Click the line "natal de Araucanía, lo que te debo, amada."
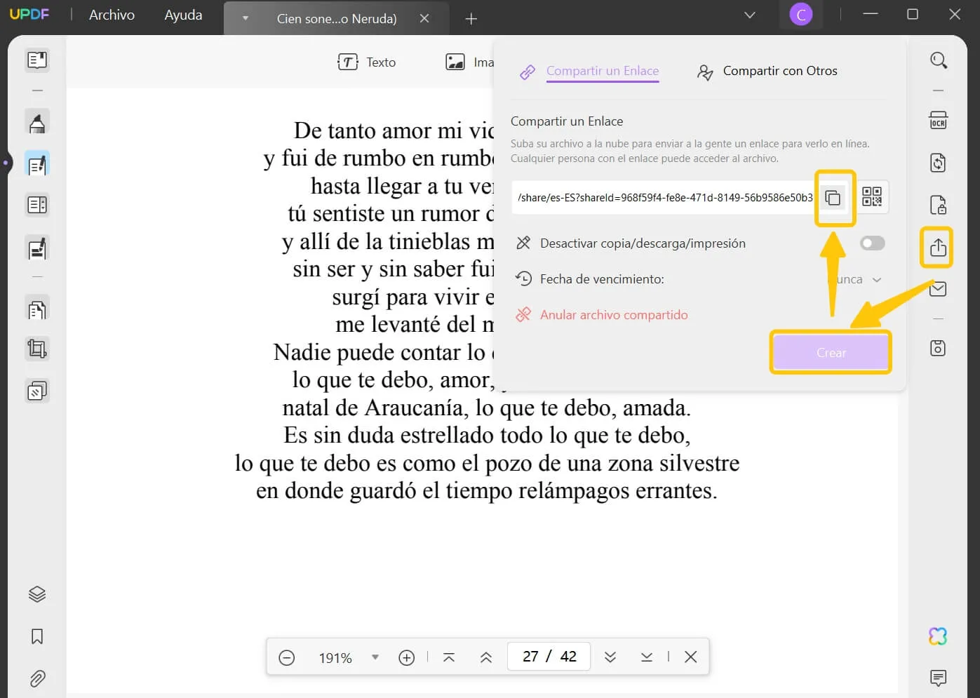980x698 pixels. click(487, 408)
